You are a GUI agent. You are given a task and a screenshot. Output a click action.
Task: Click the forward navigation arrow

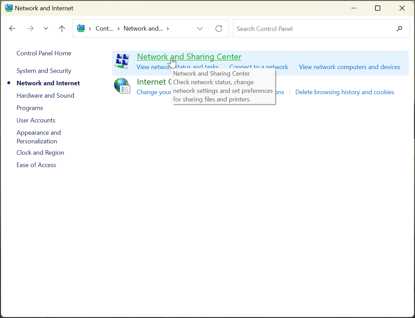pos(30,28)
